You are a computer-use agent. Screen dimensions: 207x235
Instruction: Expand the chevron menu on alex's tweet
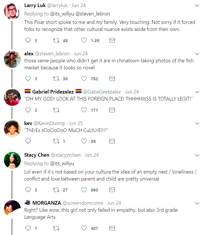point(197,54)
